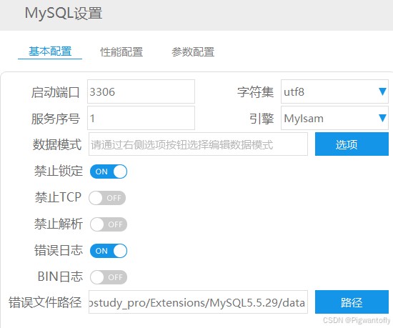
Task: Click the 路径 browse button
Action: click(x=352, y=302)
